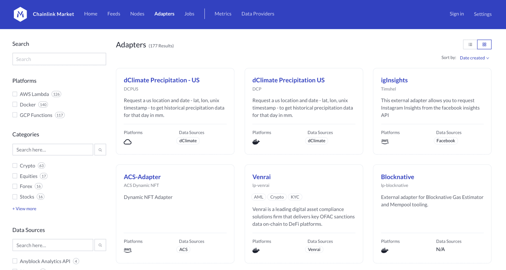Click the 'lp-venrai' subtitle text
This screenshot has width=506, height=270.
point(261,185)
